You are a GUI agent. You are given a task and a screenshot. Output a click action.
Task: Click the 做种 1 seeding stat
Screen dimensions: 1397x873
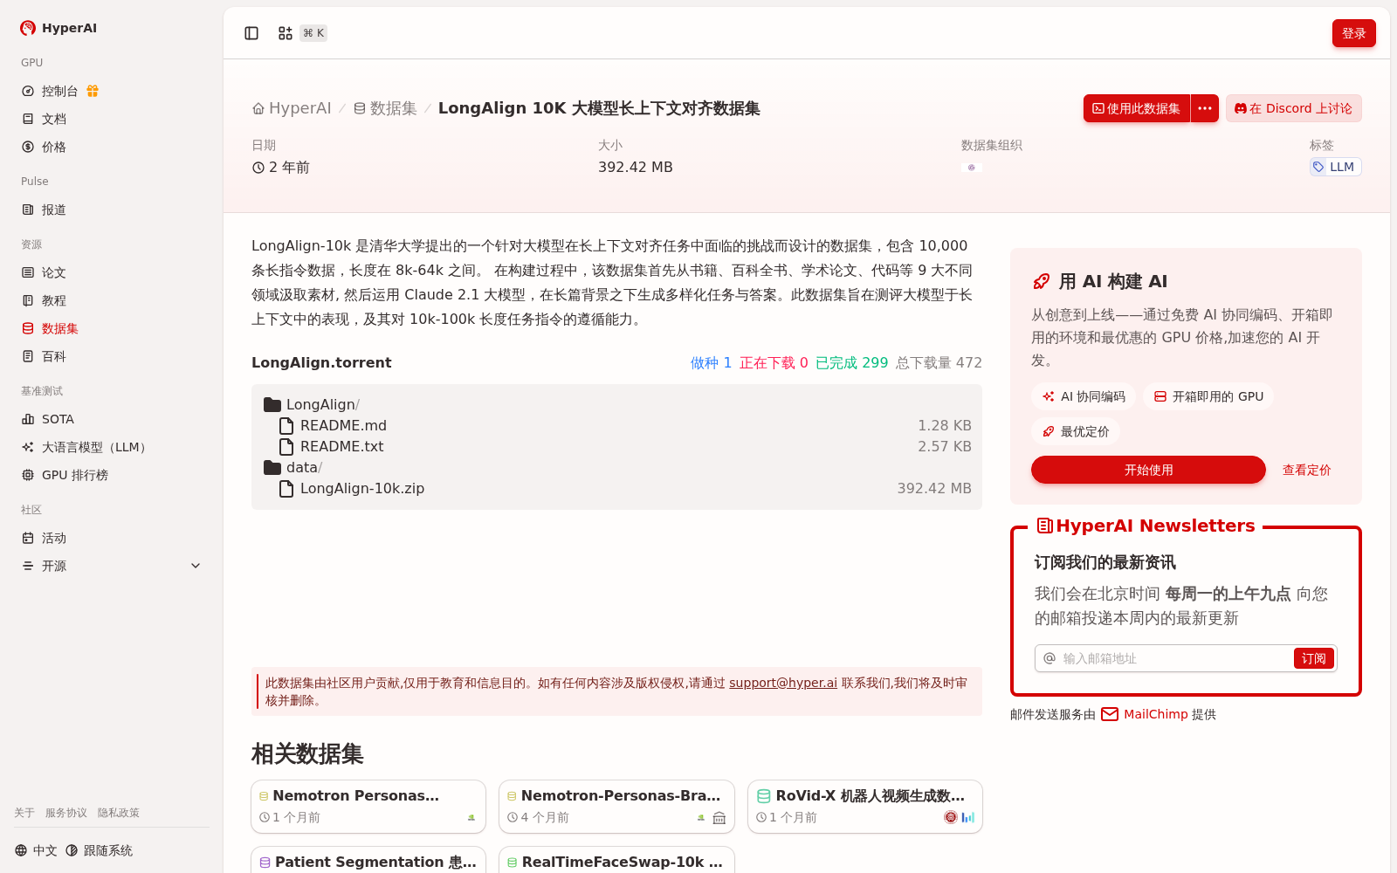(x=711, y=362)
